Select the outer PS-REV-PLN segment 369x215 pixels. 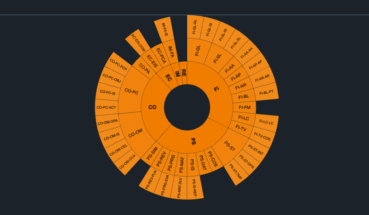(151, 180)
